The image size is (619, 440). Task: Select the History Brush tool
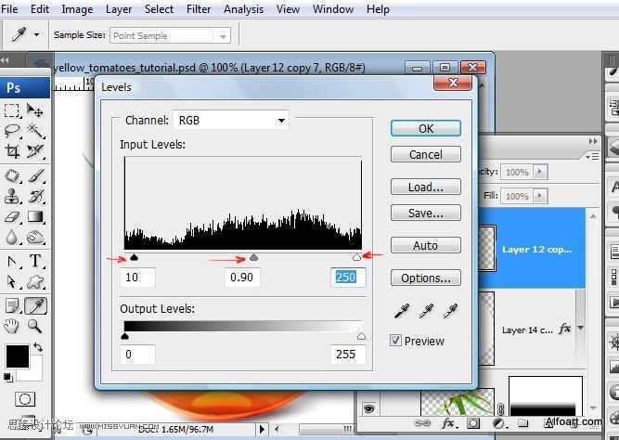(35, 196)
